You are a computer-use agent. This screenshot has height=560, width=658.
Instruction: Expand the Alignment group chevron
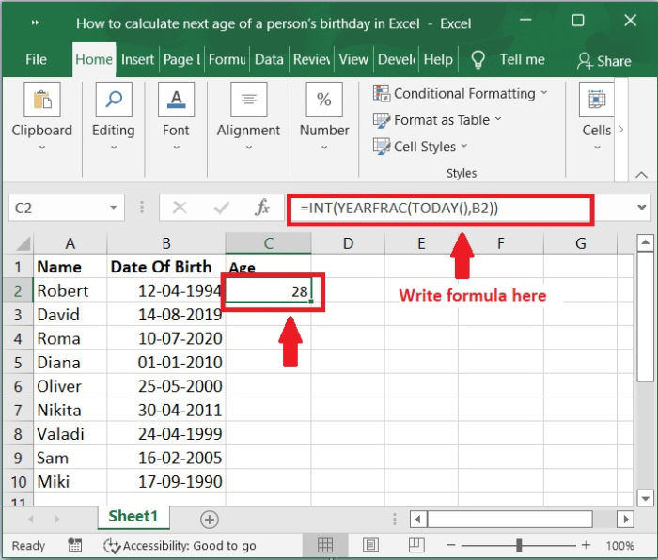click(x=249, y=148)
